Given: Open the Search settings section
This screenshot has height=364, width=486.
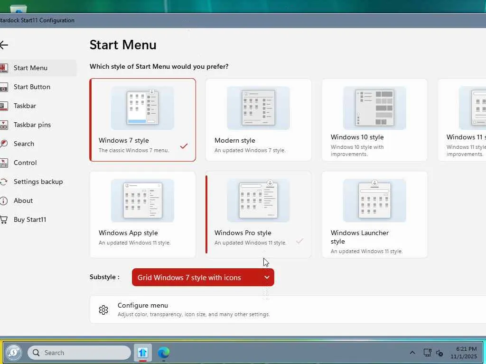Looking at the screenshot, I should click(38, 144).
